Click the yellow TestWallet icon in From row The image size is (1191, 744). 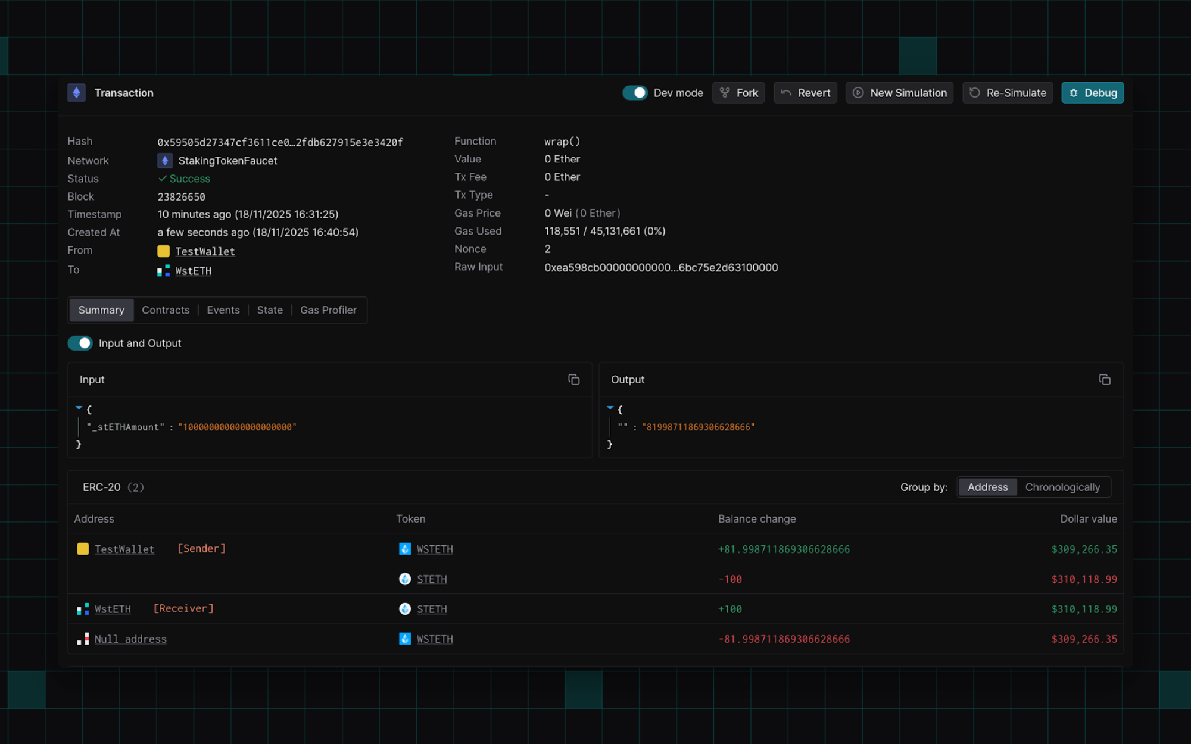(163, 251)
